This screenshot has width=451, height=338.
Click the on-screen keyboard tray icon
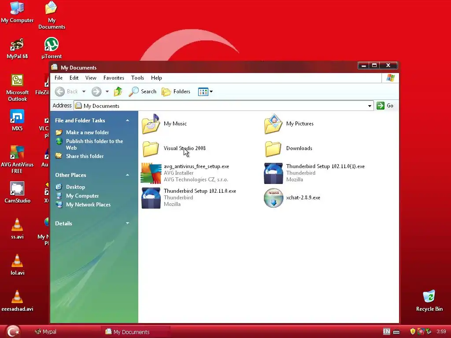pyautogui.click(x=396, y=332)
